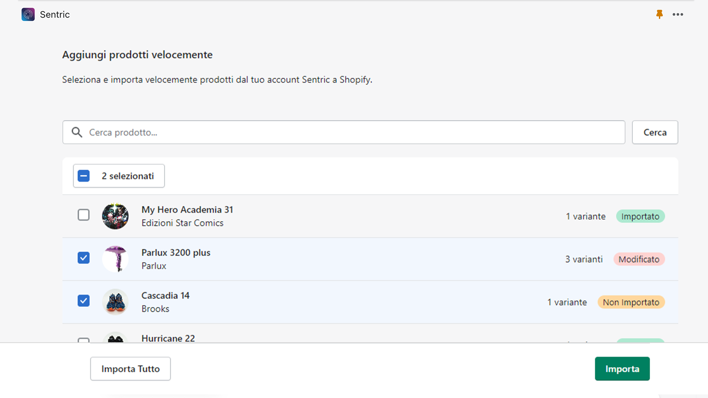
Task: Select the Parlux 3200 plus title
Action: tap(176, 253)
